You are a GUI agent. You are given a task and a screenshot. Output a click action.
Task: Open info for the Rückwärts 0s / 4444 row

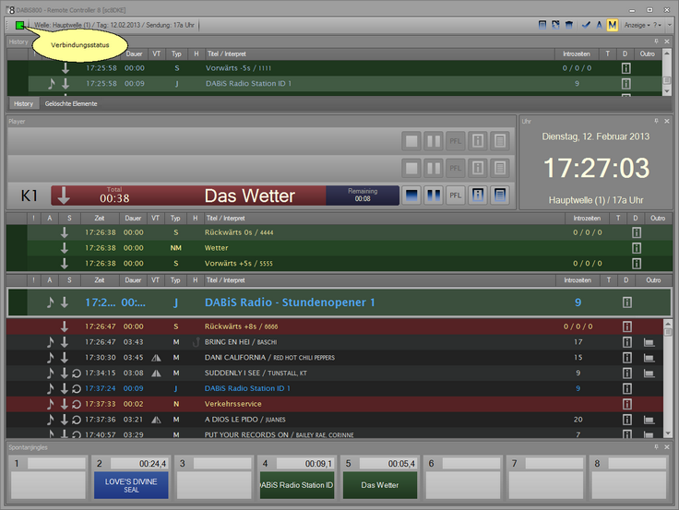(637, 232)
